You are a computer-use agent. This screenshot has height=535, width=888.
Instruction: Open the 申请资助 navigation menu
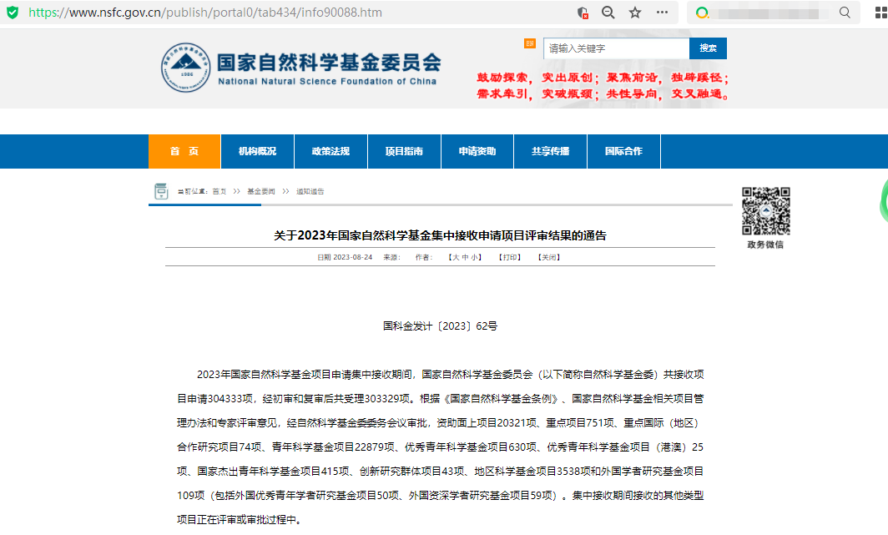click(x=477, y=151)
